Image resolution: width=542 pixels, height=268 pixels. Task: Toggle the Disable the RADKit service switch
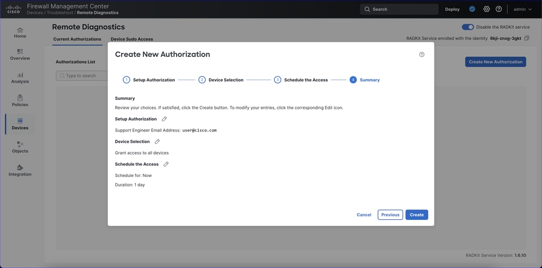(x=468, y=27)
